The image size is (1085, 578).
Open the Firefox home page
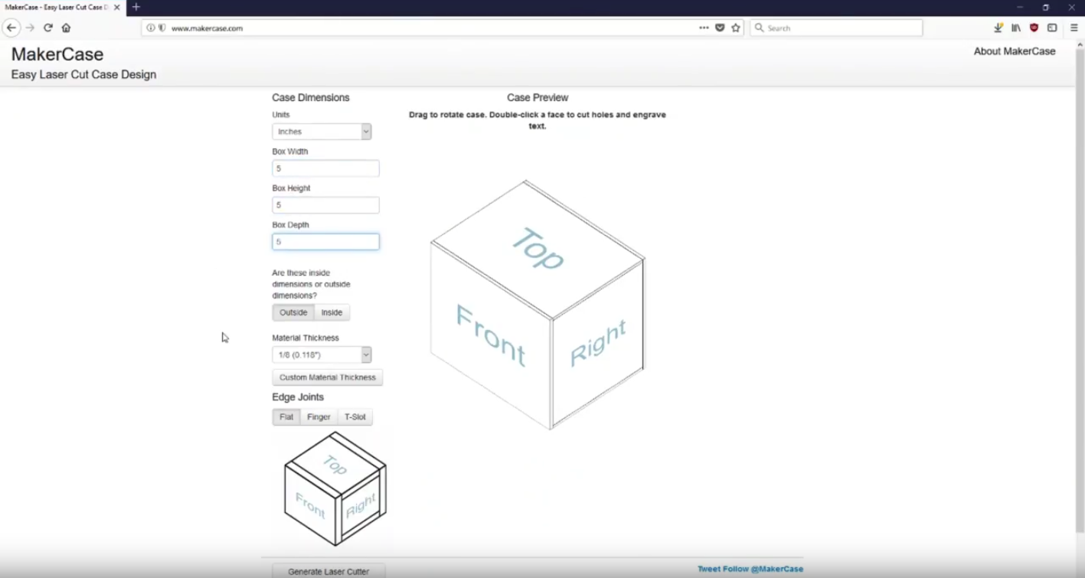(x=66, y=28)
